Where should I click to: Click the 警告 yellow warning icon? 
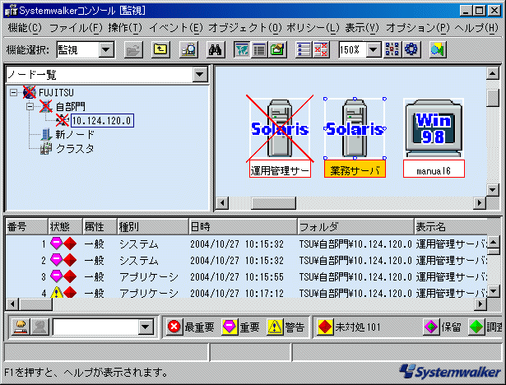click(x=275, y=327)
